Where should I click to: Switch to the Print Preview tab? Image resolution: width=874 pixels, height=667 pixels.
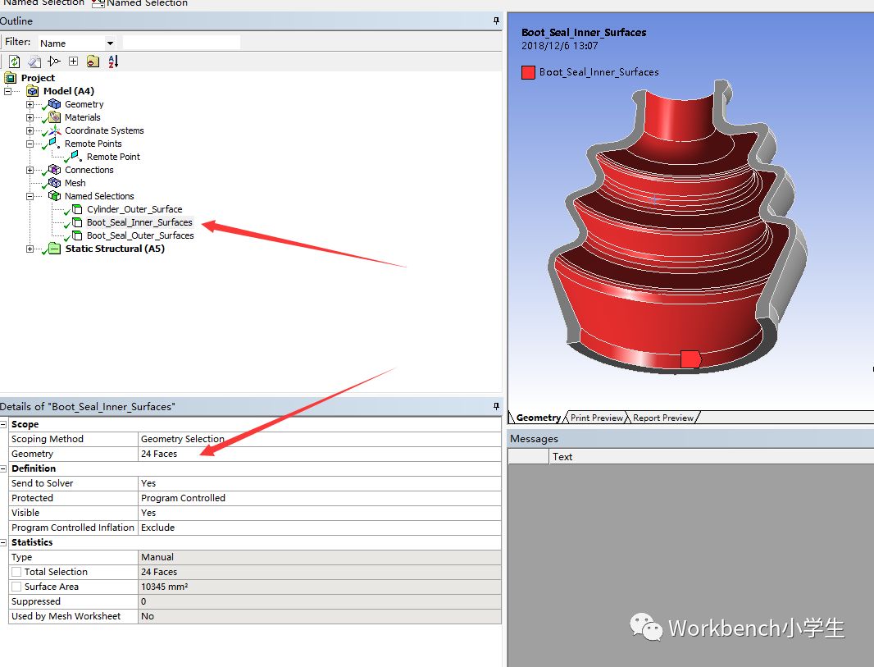pyautogui.click(x=596, y=418)
